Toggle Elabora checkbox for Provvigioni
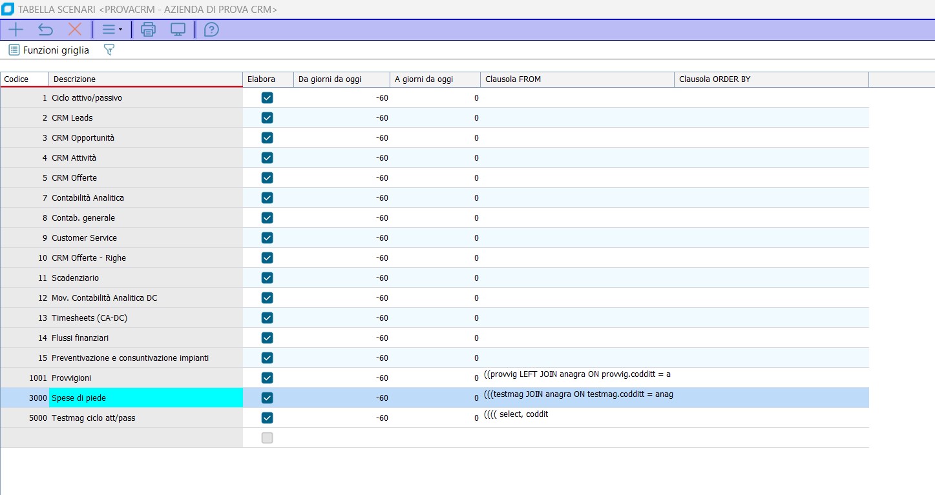The width and height of the screenshot is (935, 495). (x=267, y=378)
